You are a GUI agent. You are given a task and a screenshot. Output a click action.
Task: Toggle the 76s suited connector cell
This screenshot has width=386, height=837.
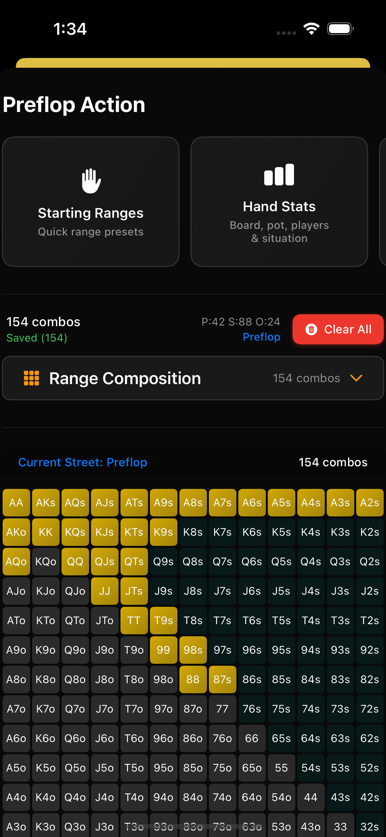pyautogui.click(x=252, y=709)
